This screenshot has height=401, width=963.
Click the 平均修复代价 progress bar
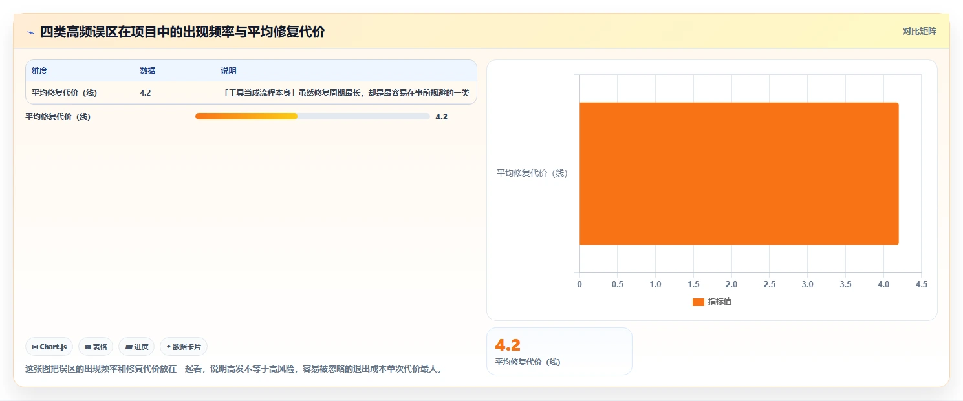point(312,116)
